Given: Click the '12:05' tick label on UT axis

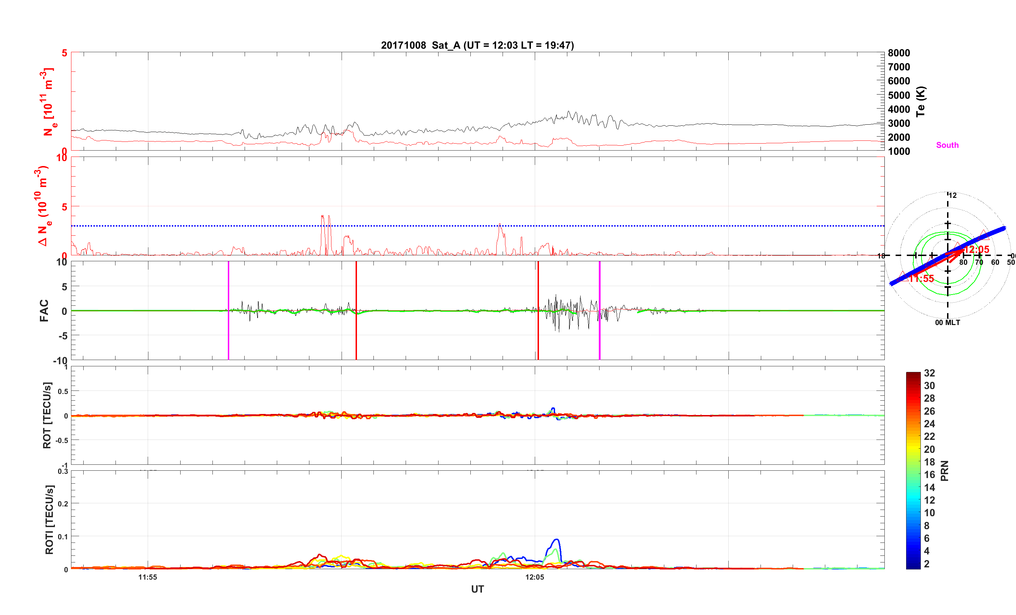Looking at the screenshot, I should coord(534,577).
